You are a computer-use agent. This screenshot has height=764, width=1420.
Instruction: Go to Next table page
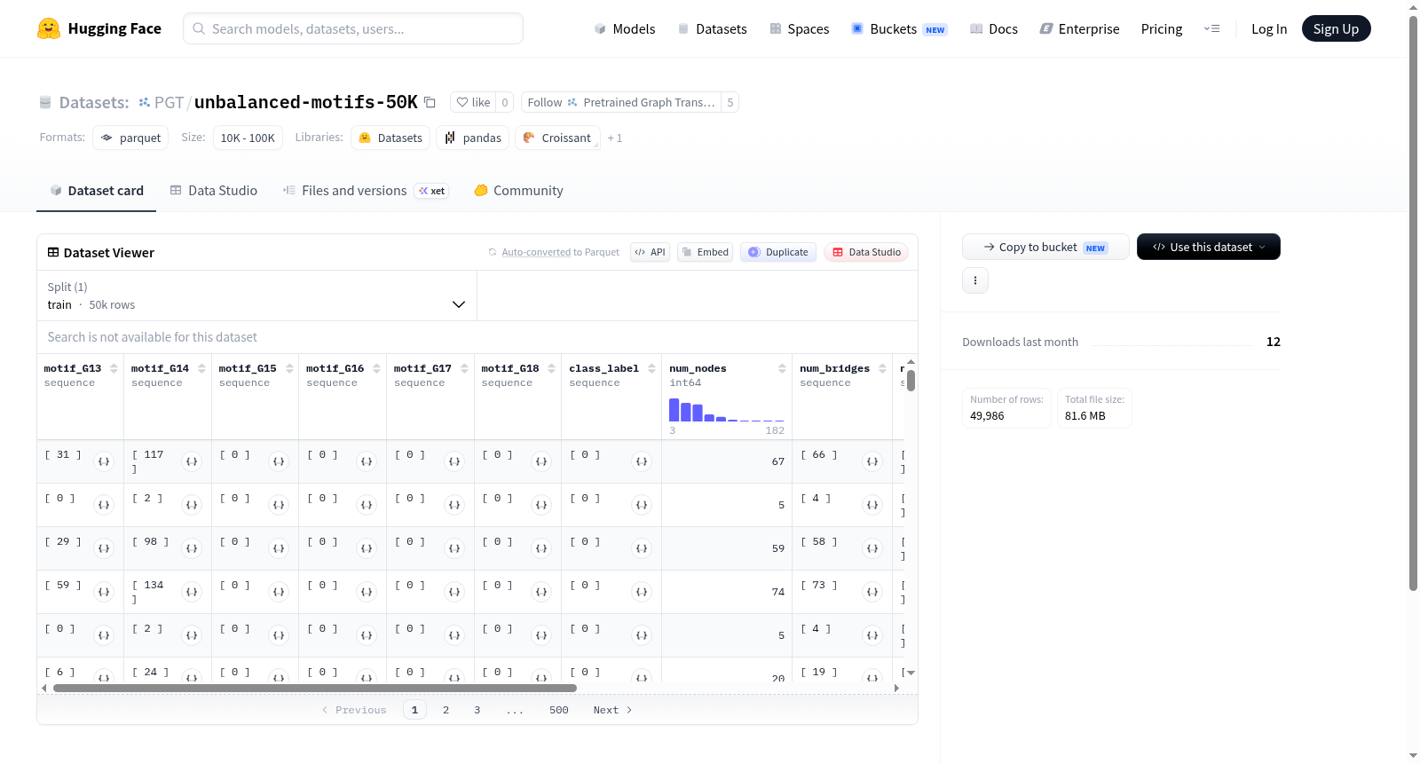(612, 710)
